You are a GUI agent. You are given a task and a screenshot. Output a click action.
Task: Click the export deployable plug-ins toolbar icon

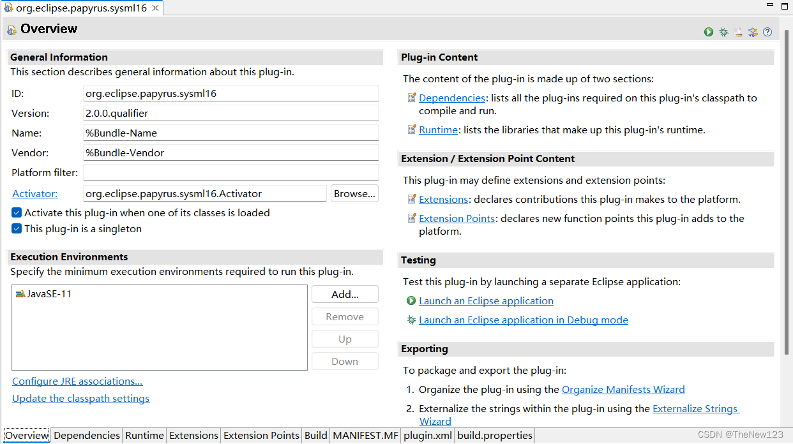[x=738, y=32]
